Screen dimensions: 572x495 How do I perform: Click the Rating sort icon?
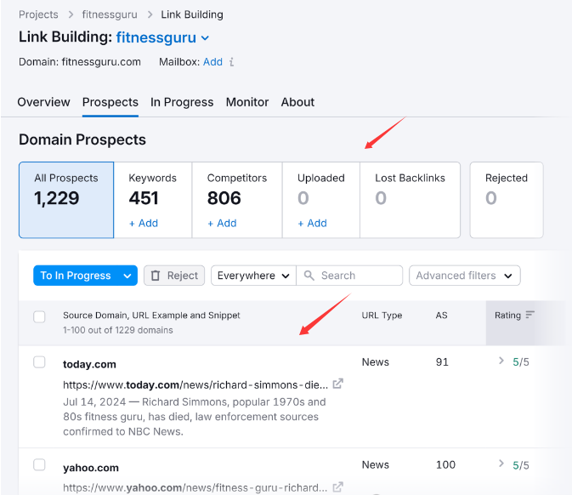530,315
